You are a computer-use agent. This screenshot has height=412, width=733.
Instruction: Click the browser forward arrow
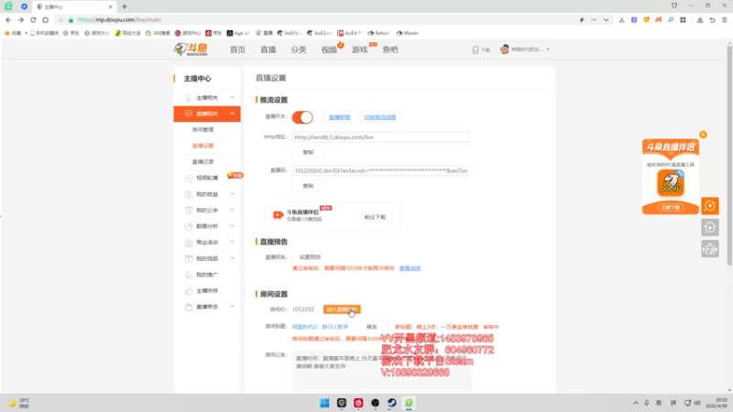point(20,19)
